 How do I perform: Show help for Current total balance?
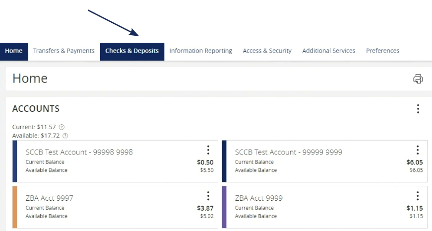(62, 127)
